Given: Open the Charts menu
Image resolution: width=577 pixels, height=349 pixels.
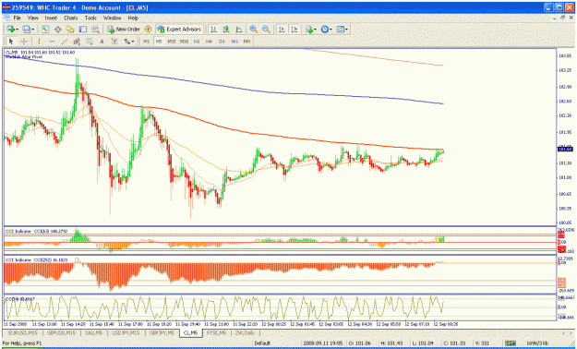Looking at the screenshot, I should [71, 18].
